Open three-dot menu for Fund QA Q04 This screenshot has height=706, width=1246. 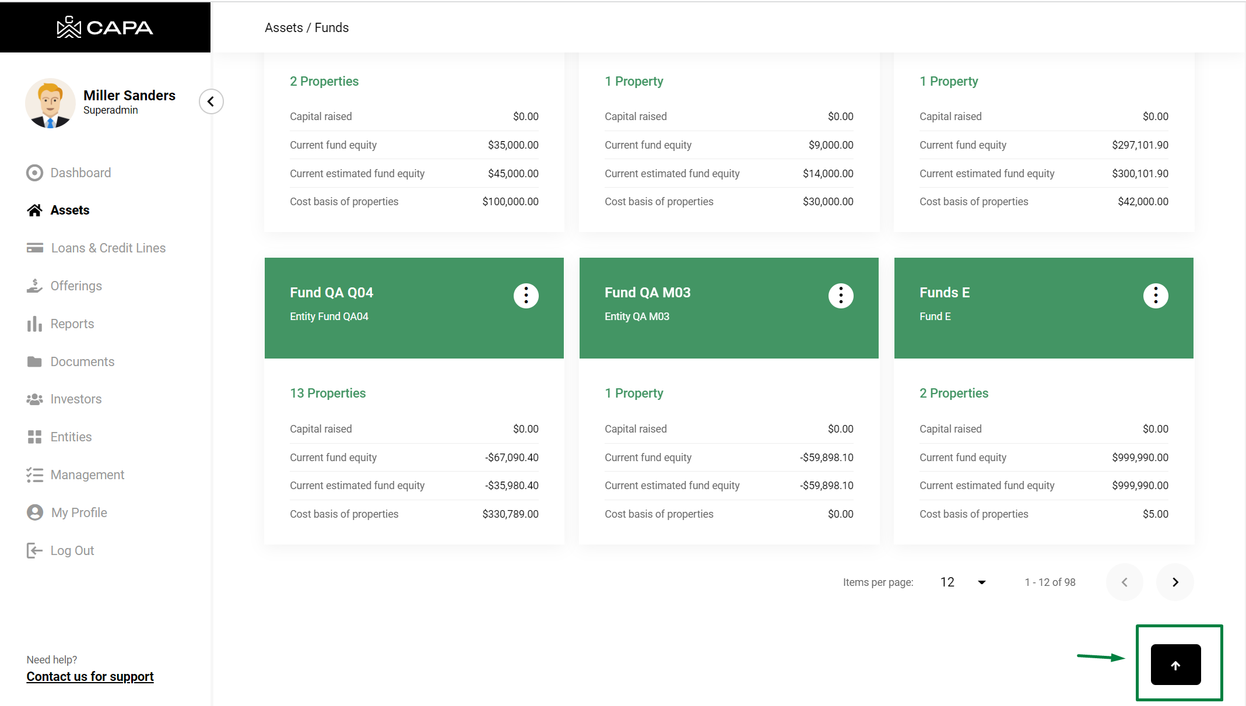click(526, 296)
